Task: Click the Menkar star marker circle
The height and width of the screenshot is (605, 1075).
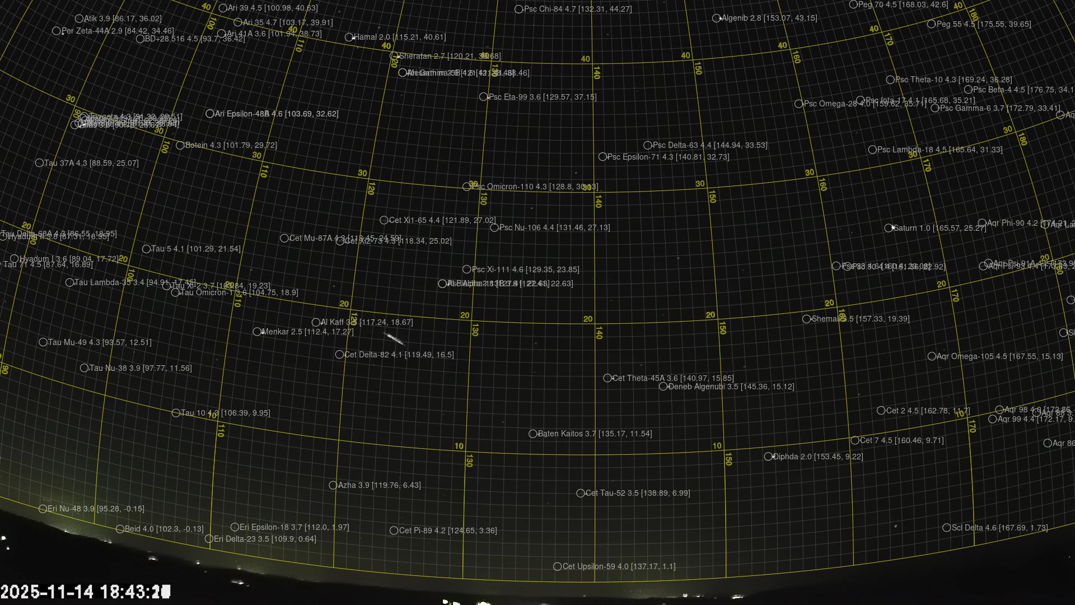Action: (257, 332)
